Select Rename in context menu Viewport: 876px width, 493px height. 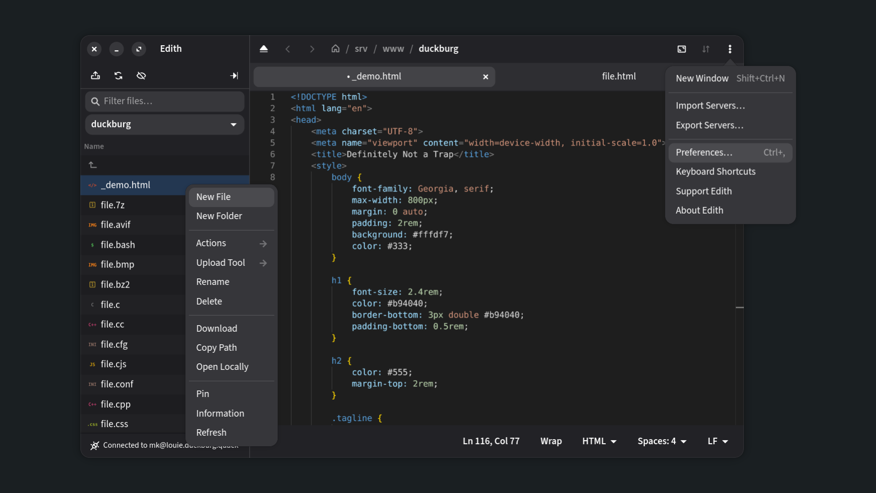coord(232,282)
